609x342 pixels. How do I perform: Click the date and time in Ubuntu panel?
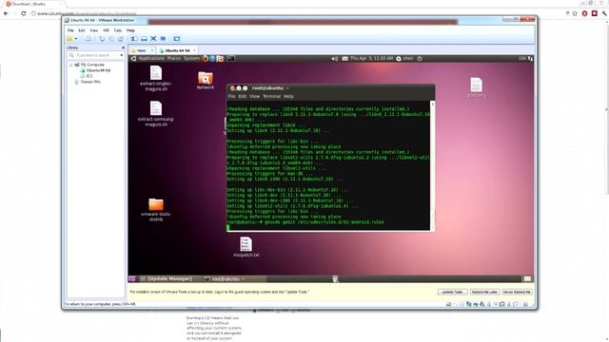(x=372, y=59)
